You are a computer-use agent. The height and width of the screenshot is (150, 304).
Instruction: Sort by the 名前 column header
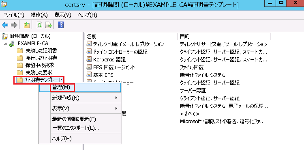tap(131, 36)
